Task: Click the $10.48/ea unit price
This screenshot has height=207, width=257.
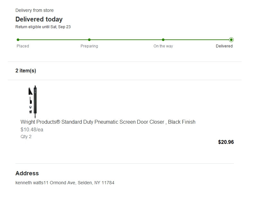Action: tap(32, 130)
